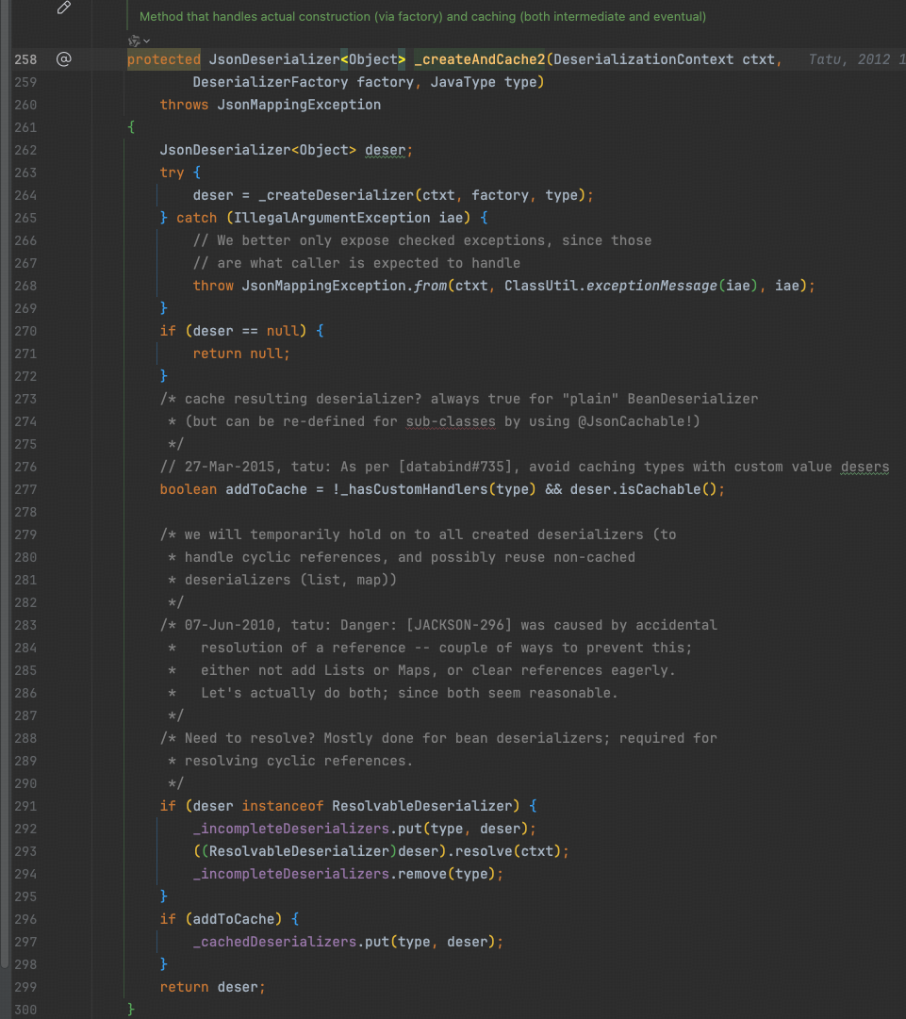Click the 'Tatu, 2012' author inlay hint
The height and width of the screenshot is (1019, 906).
pyautogui.click(x=848, y=59)
